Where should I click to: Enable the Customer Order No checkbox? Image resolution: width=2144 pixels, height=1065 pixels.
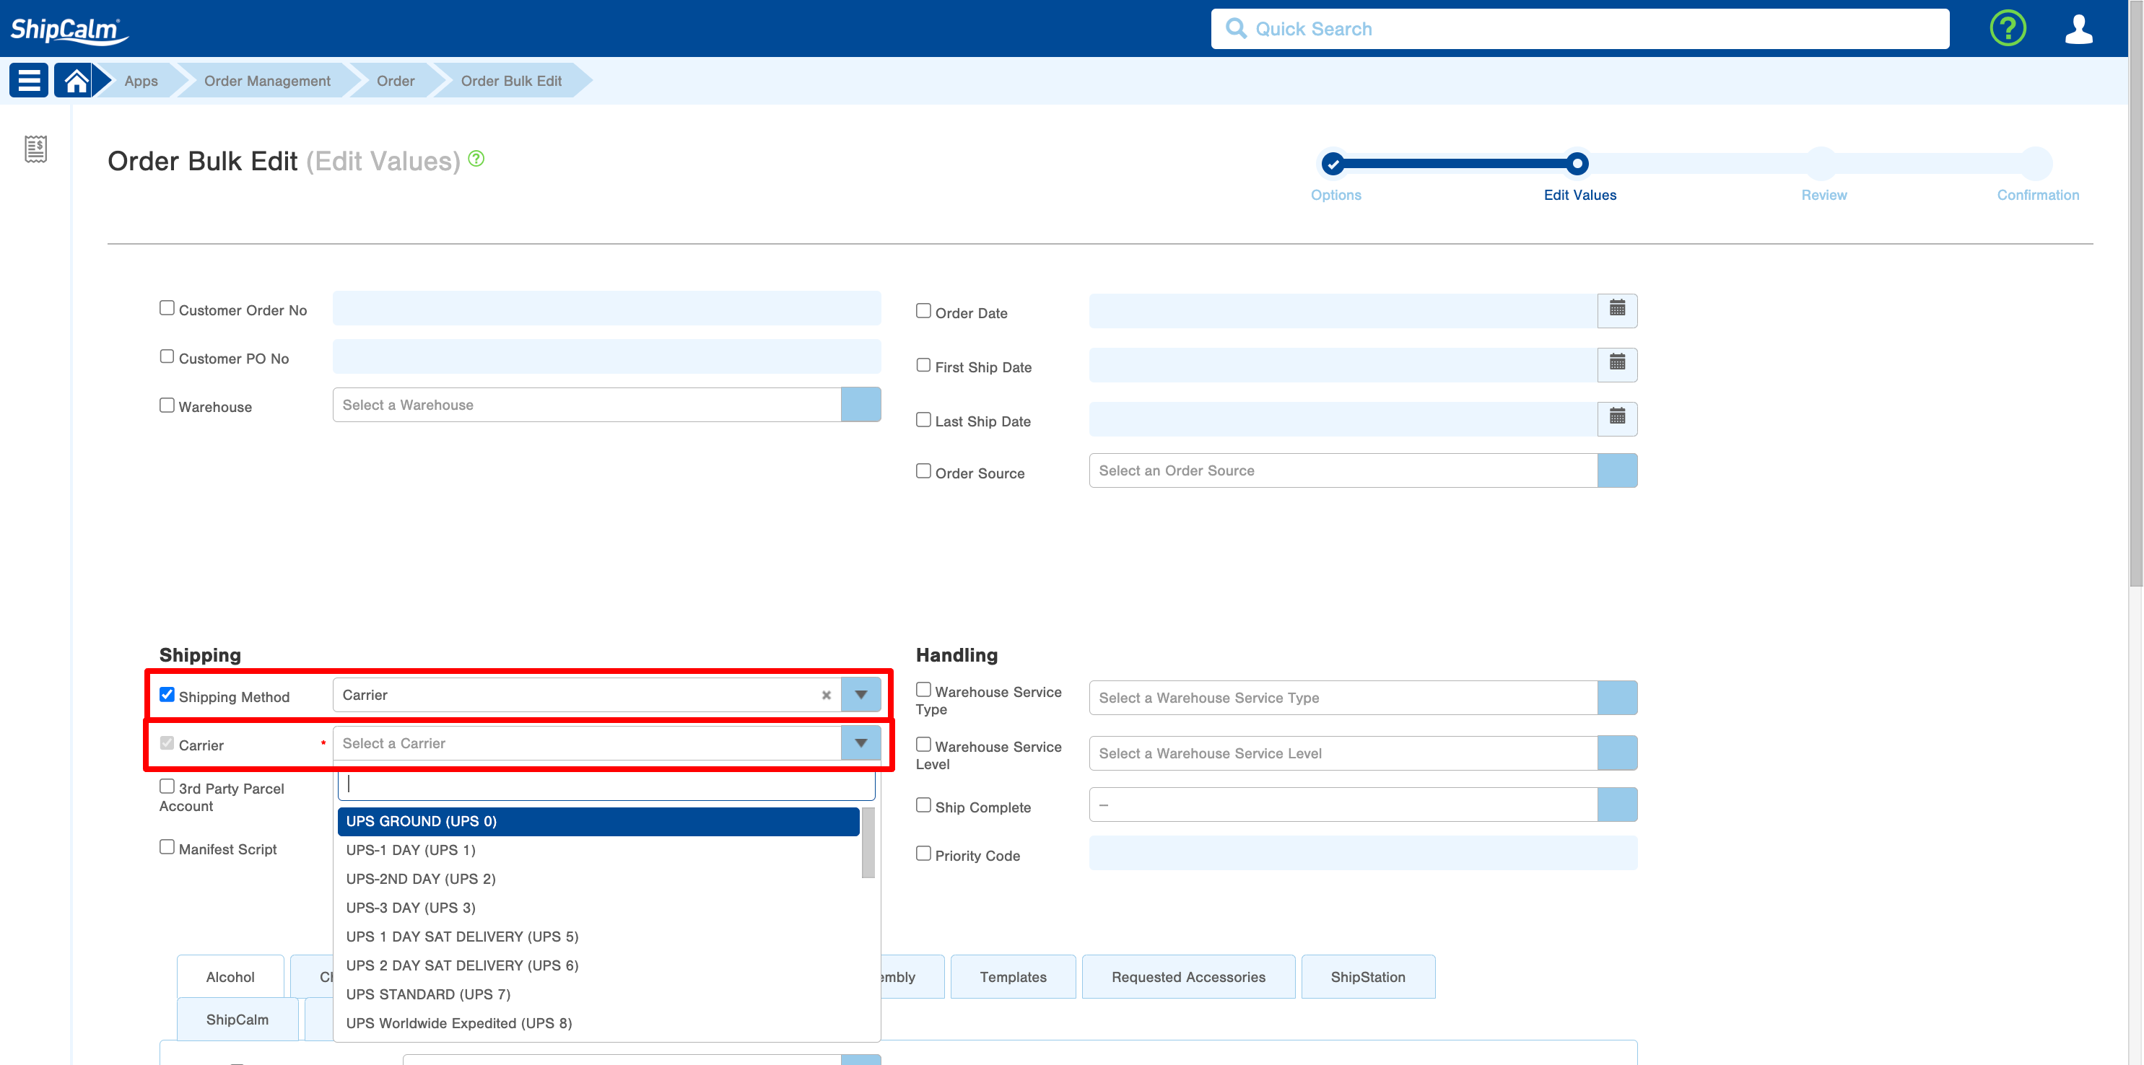167,308
